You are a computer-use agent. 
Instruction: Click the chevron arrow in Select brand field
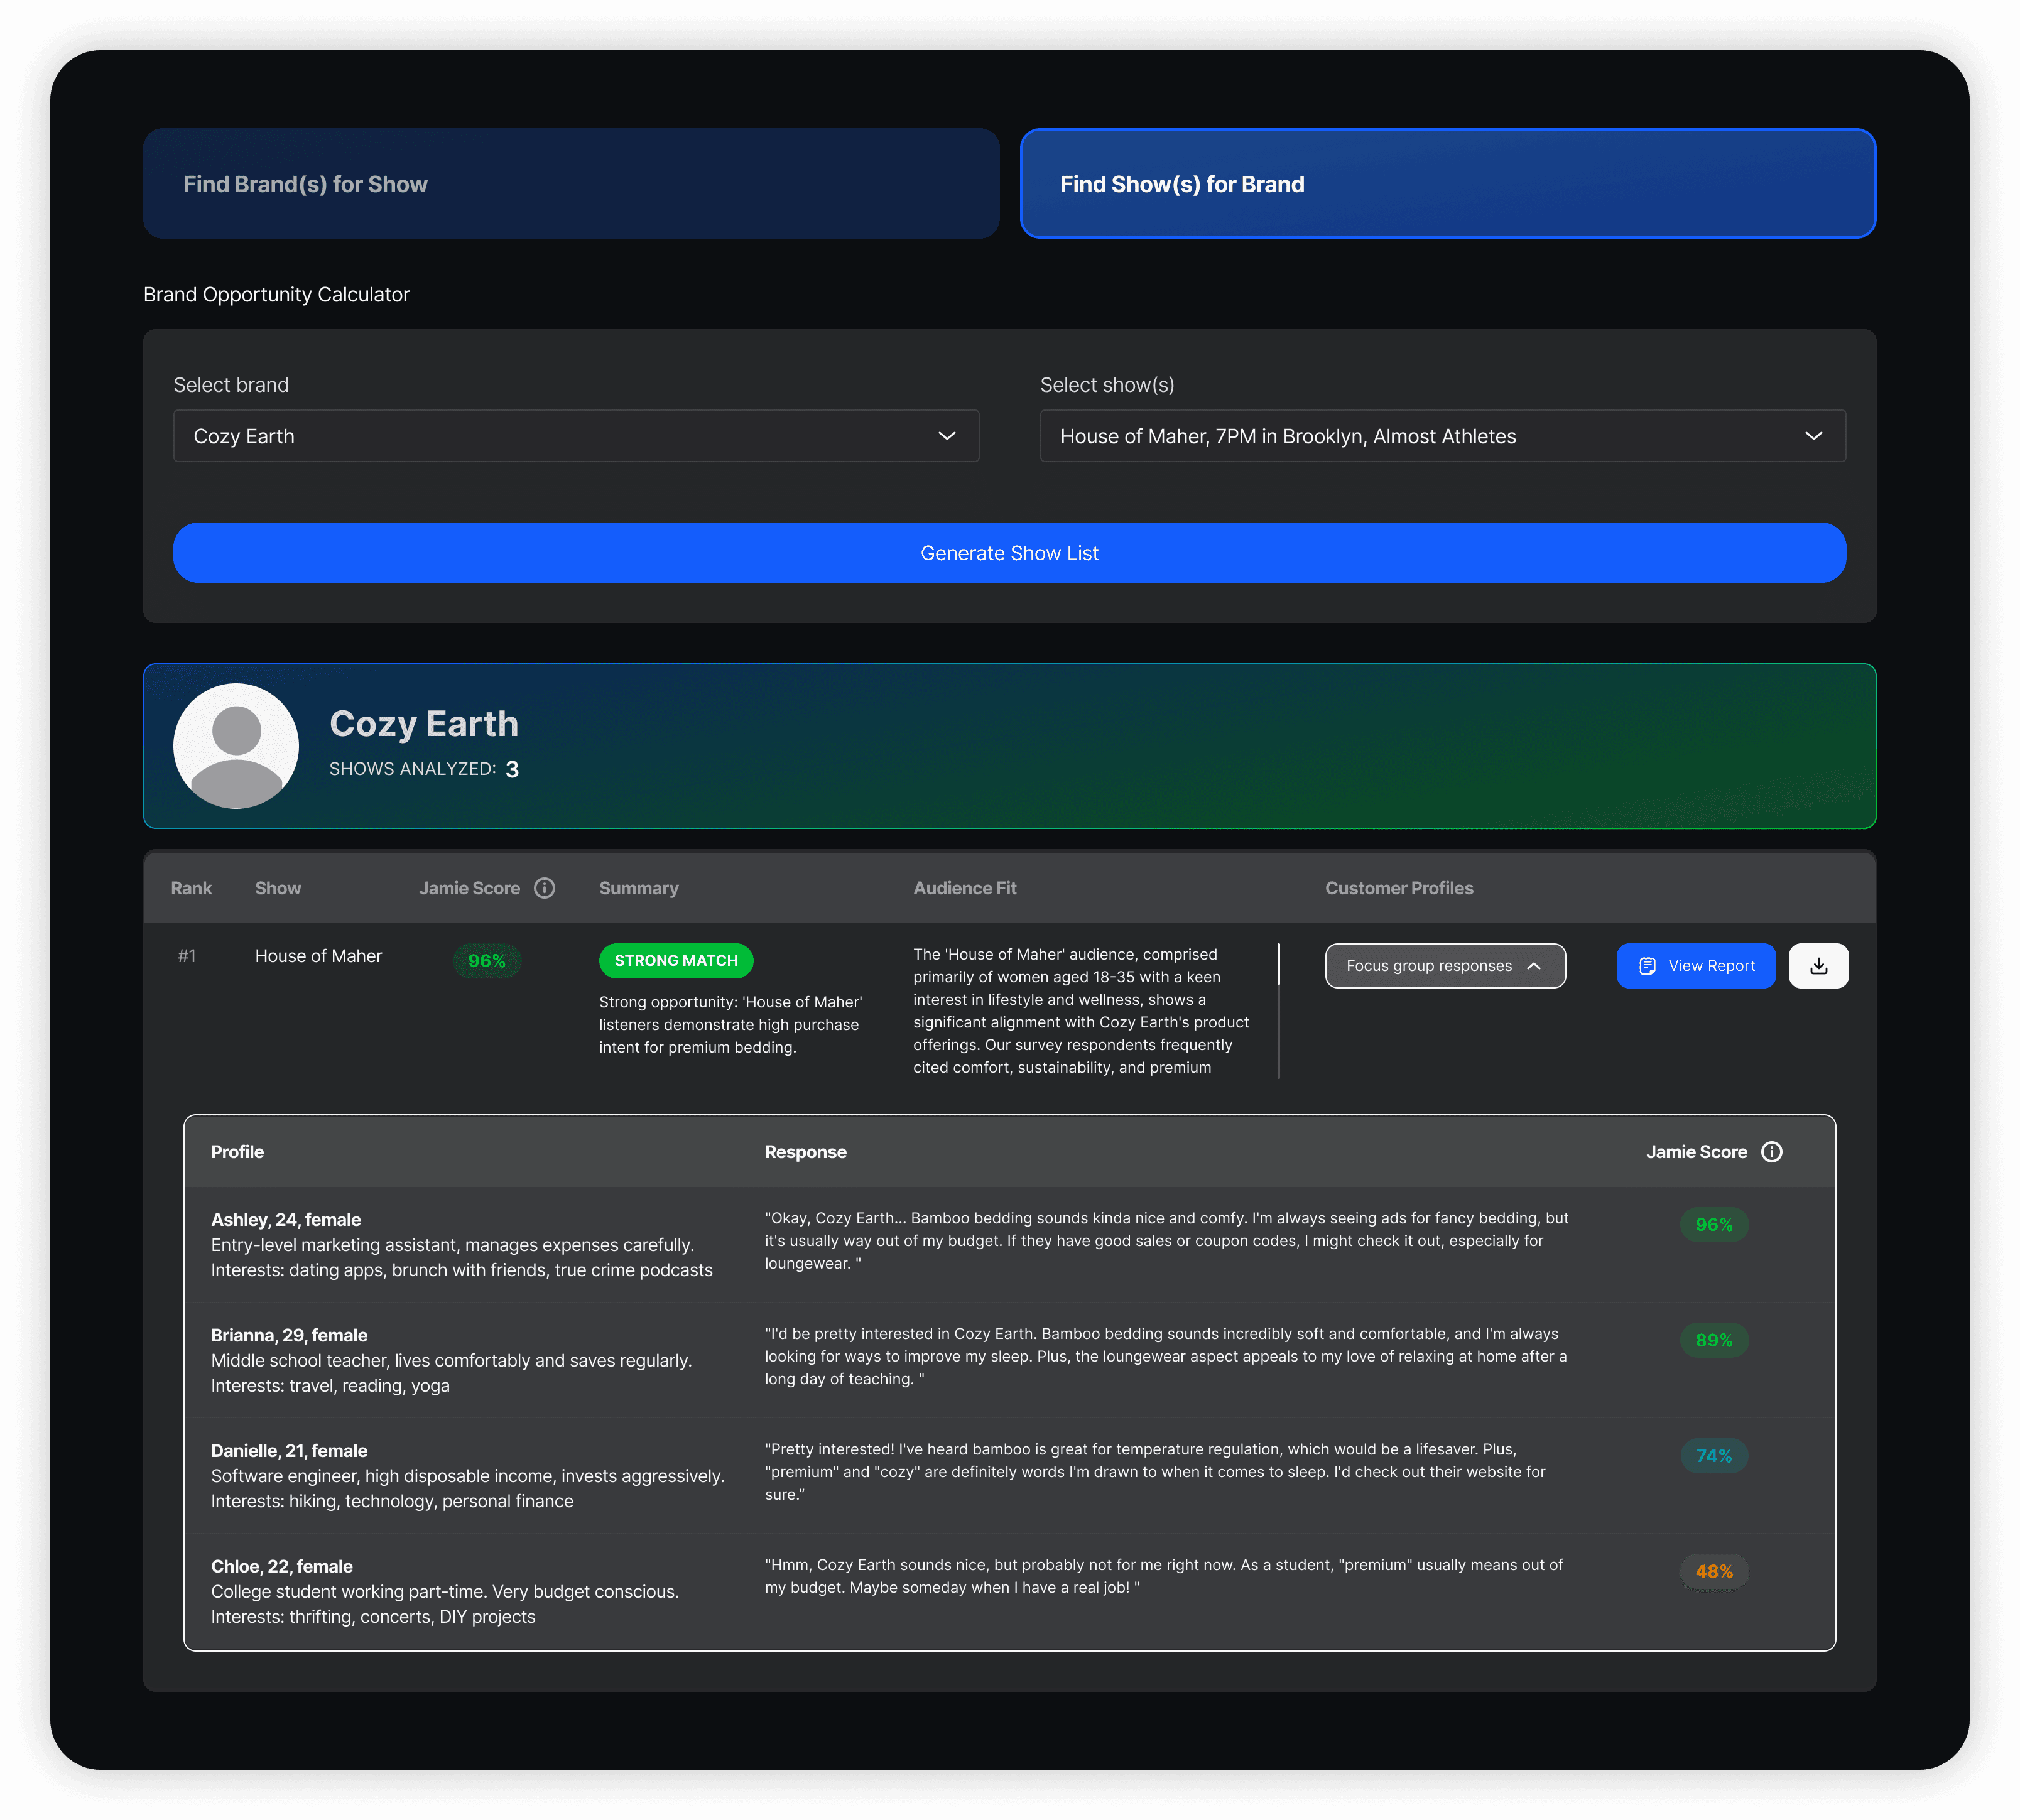(x=946, y=436)
